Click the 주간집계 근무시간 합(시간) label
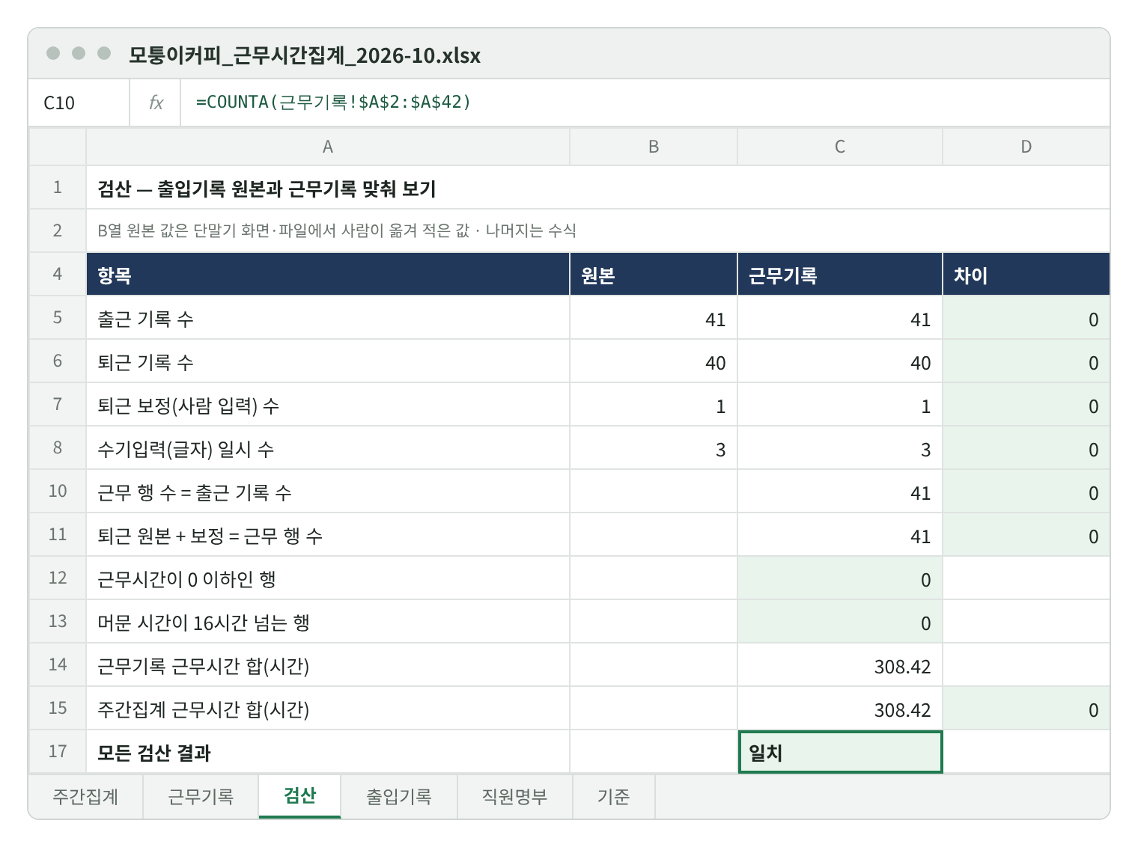Image resolution: width=1138 pixels, height=847 pixels. [328, 709]
